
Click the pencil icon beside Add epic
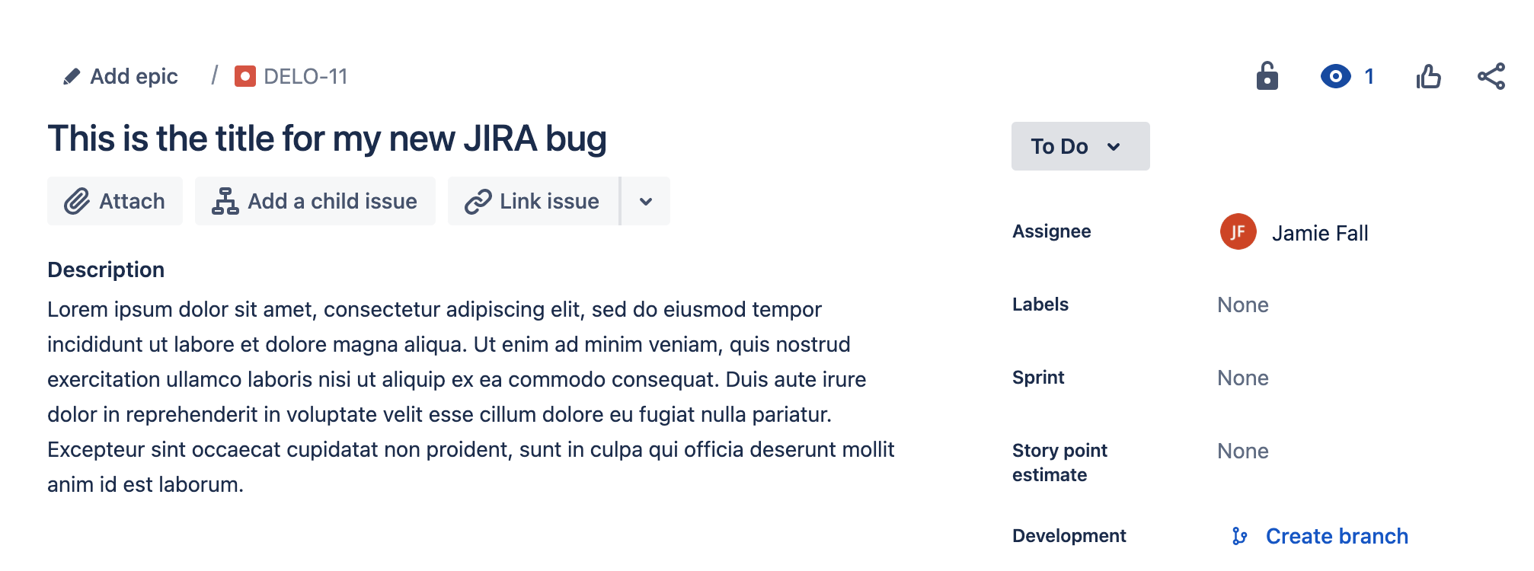tap(72, 76)
